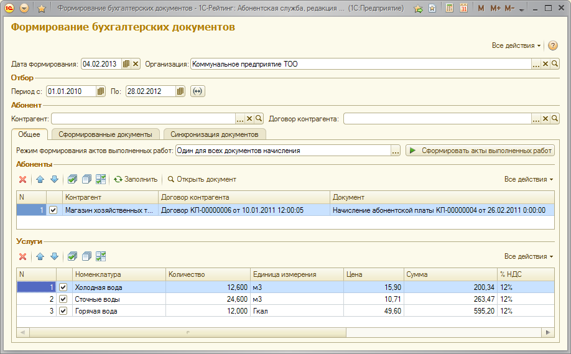The image size is (571, 354).
Task: Expand top Все действия dropdown menu
Action: point(516,46)
